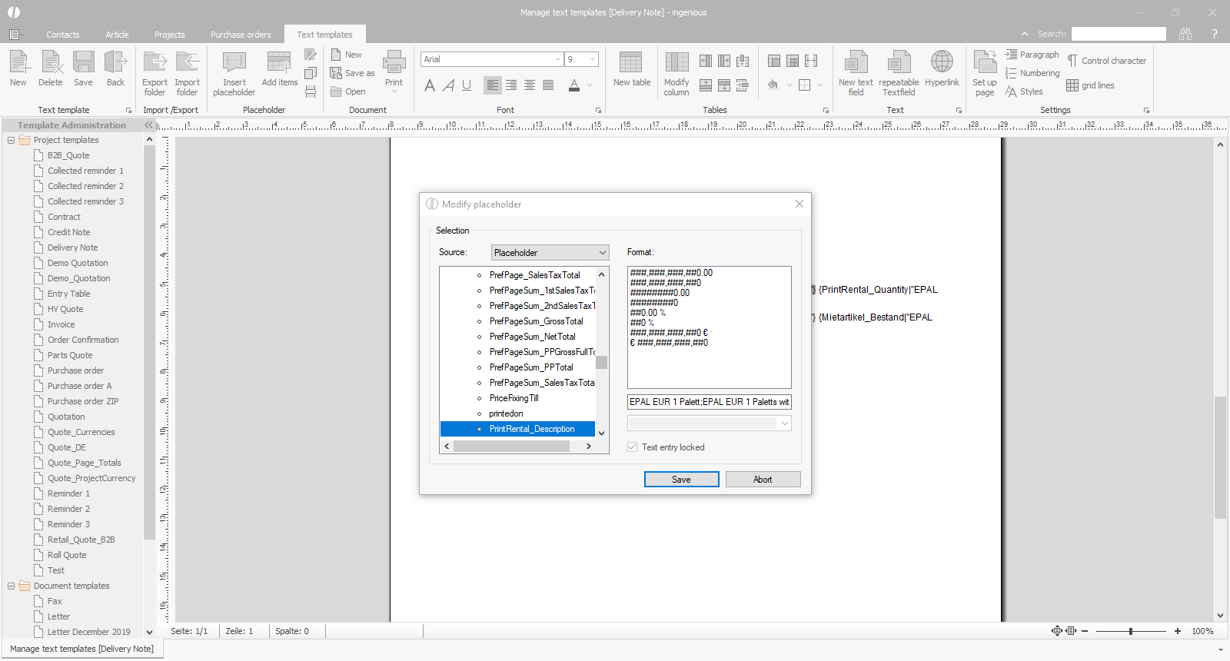Toggle the Text entry locked checkbox
1230x661 pixels.
(633, 447)
